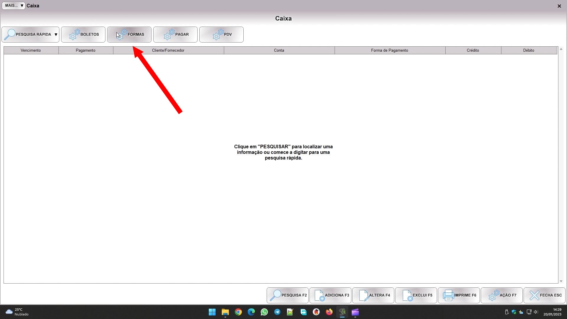This screenshot has height=319, width=567.
Task: Open Windows Start menu
Action: tap(212, 312)
